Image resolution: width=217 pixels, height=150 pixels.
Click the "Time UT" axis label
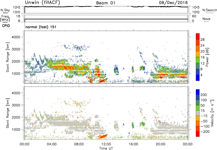coord(106,148)
